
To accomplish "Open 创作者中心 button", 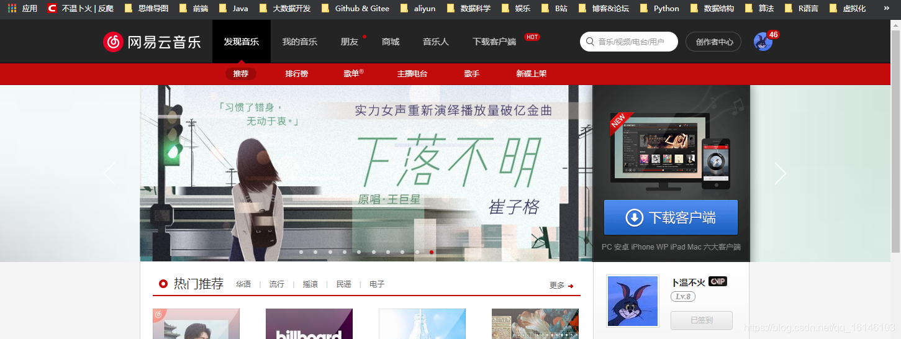I will (713, 42).
